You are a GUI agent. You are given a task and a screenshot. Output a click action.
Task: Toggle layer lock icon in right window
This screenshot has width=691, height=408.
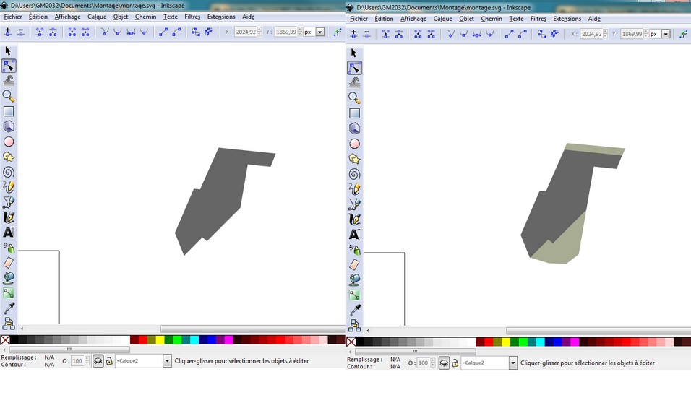point(455,363)
